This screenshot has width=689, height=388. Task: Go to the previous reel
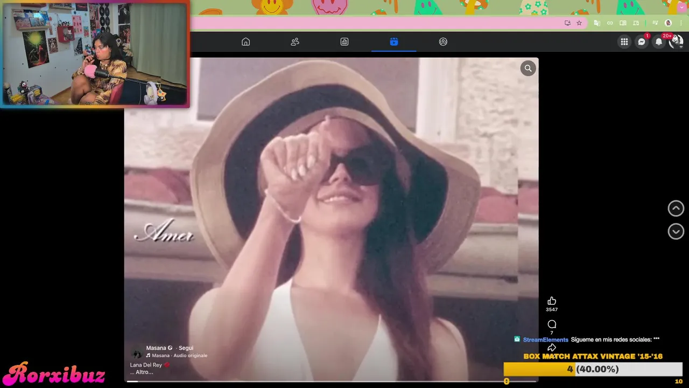pyautogui.click(x=676, y=208)
